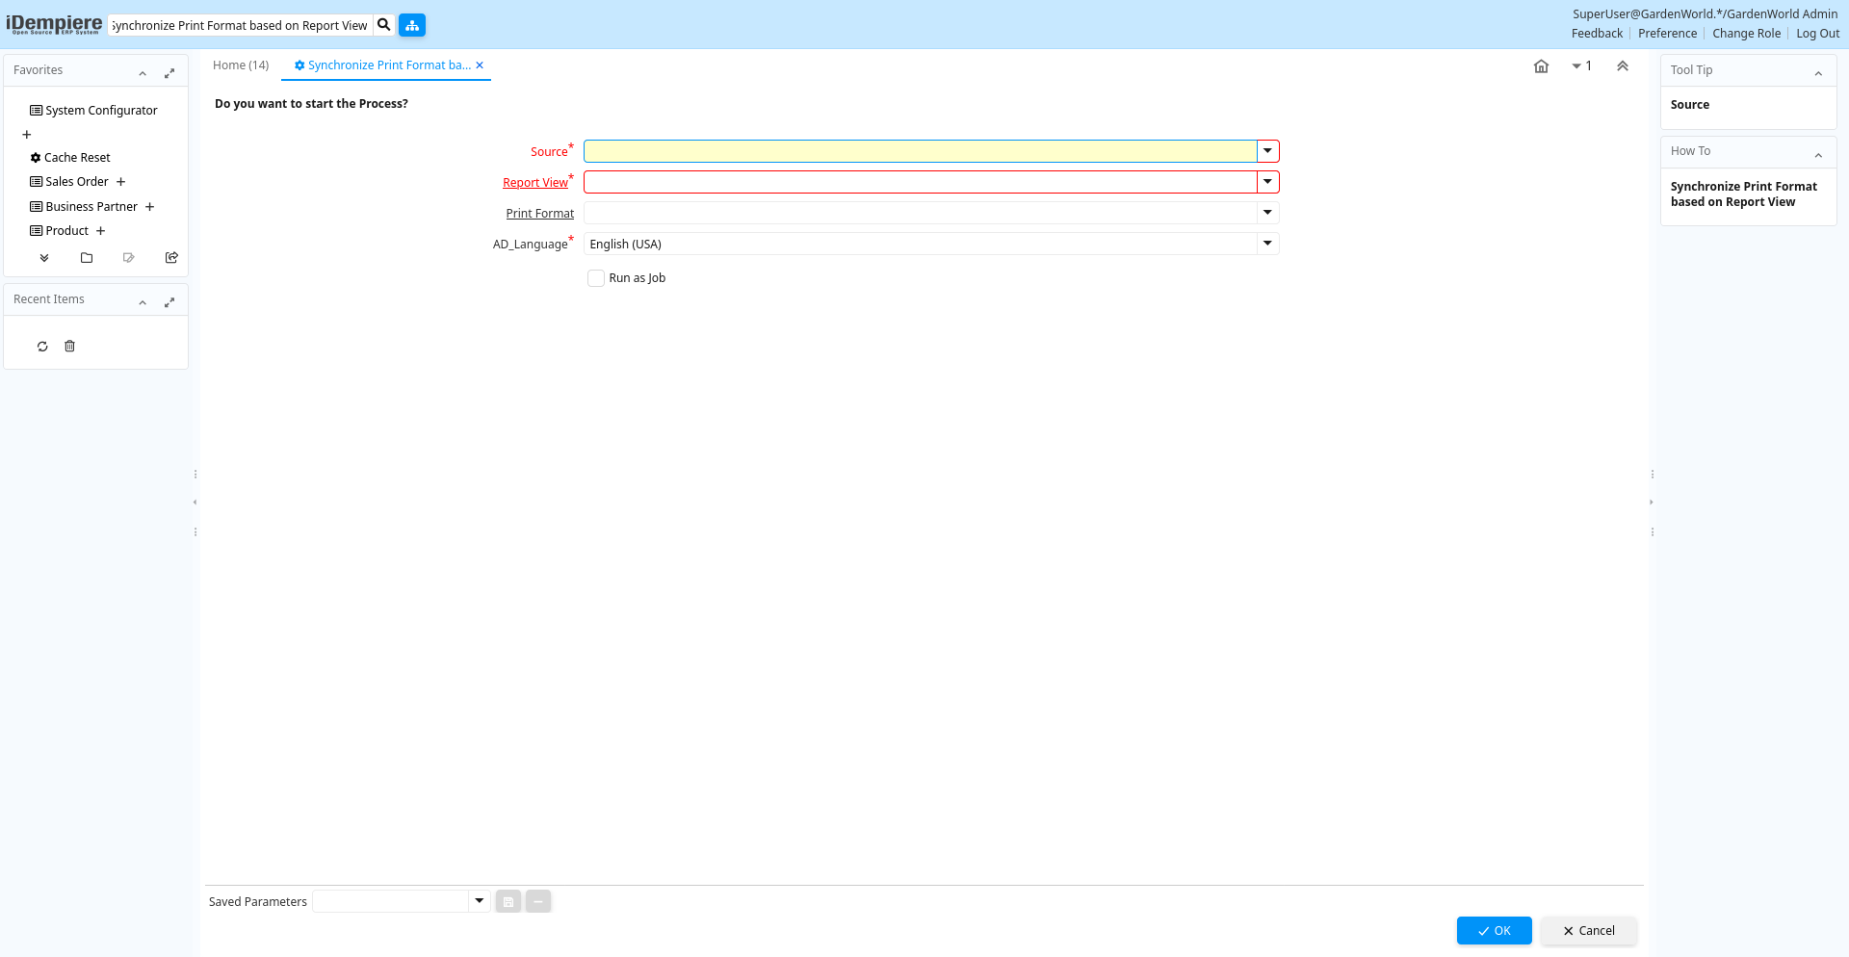Open Sales Order from Favorites
The image size is (1849, 957).
77,182
